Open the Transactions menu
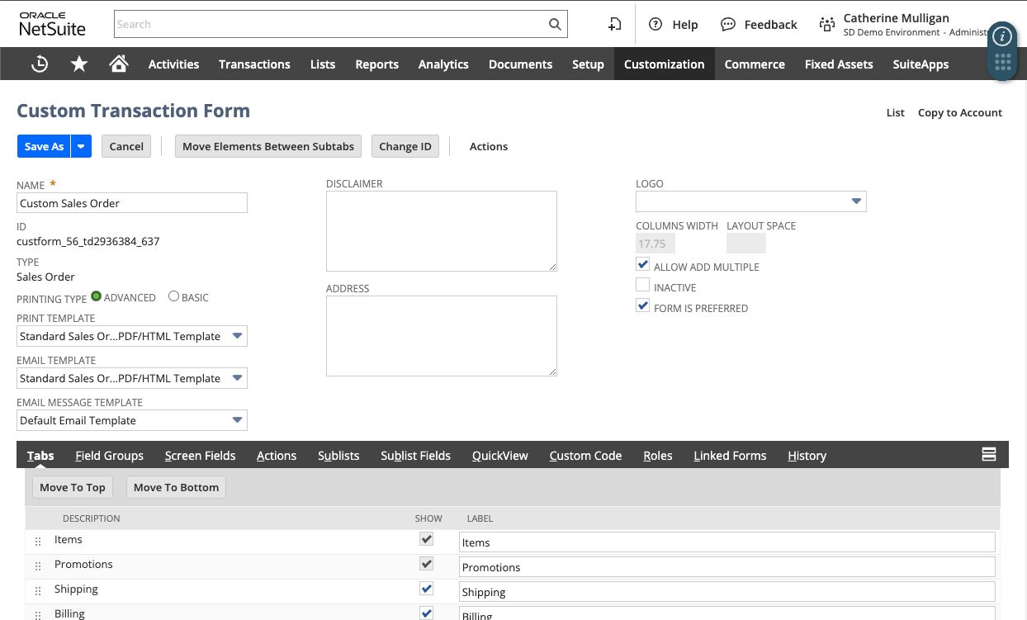1027x620 pixels. [254, 64]
